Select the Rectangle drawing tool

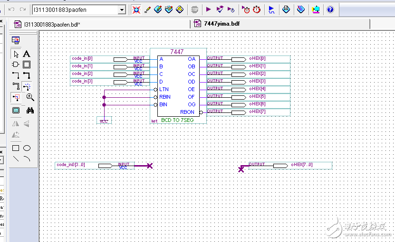(16, 148)
